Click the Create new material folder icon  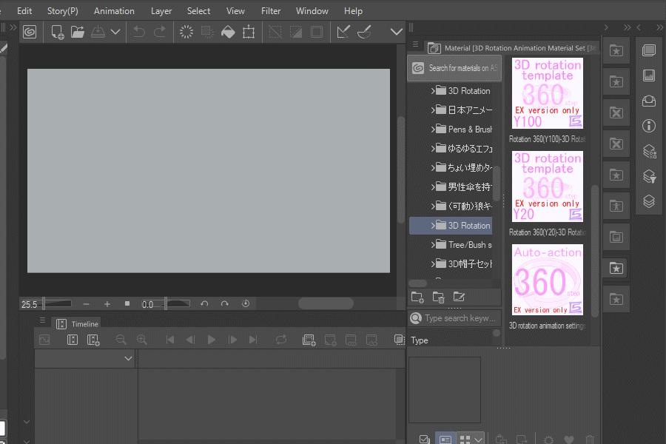coord(417,297)
